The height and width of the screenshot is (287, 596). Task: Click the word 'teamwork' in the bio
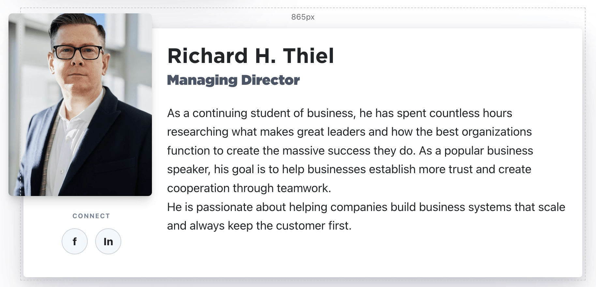click(x=303, y=188)
